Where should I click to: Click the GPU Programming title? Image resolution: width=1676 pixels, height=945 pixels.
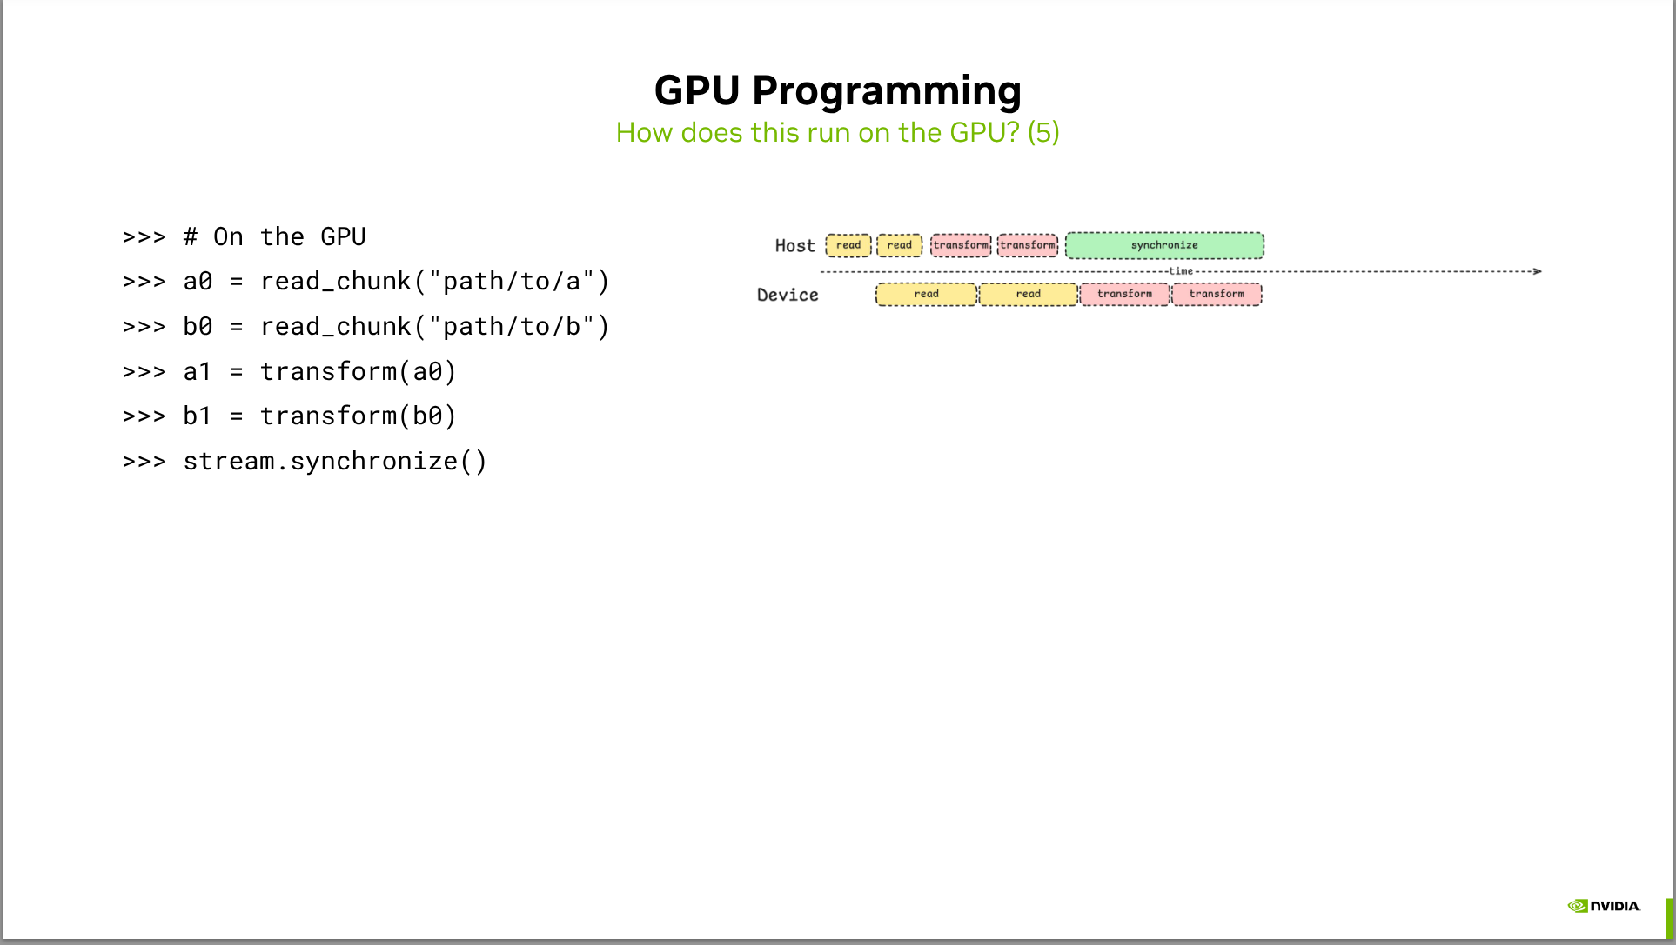(837, 90)
